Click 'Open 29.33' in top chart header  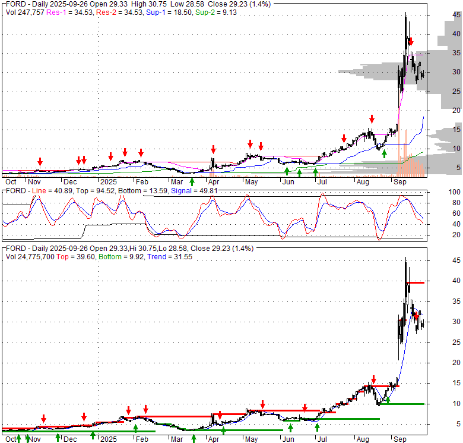coord(110,4)
